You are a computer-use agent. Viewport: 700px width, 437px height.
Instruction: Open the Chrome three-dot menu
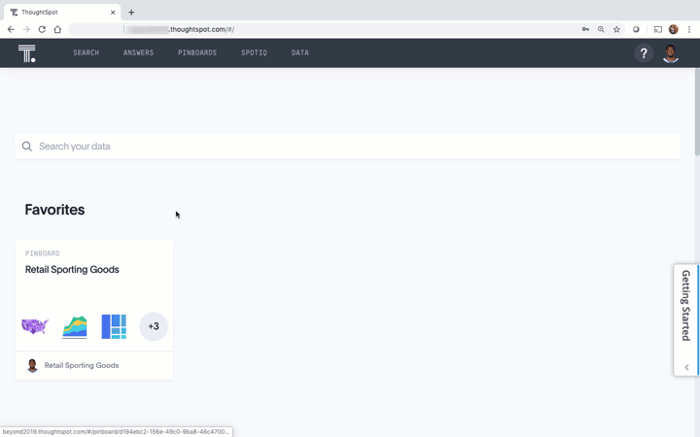click(x=689, y=29)
